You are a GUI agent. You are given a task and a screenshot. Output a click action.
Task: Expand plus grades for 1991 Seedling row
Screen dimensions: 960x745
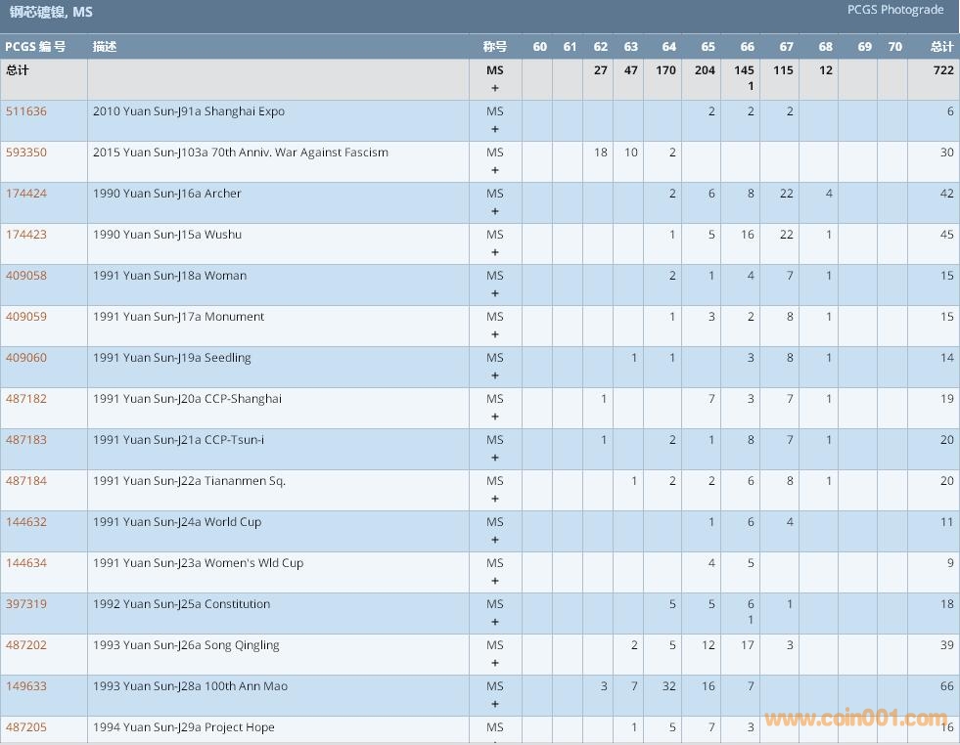[x=495, y=375]
